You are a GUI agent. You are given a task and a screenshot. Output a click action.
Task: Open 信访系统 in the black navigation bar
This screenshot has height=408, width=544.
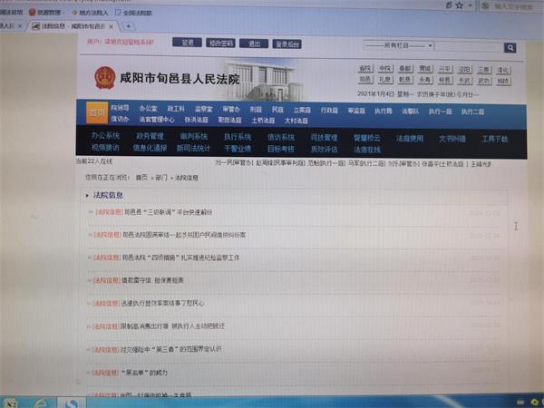click(x=281, y=138)
